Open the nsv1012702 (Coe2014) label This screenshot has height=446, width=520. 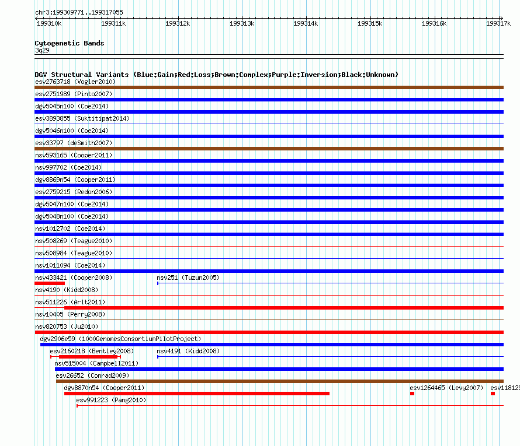(x=70, y=229)
